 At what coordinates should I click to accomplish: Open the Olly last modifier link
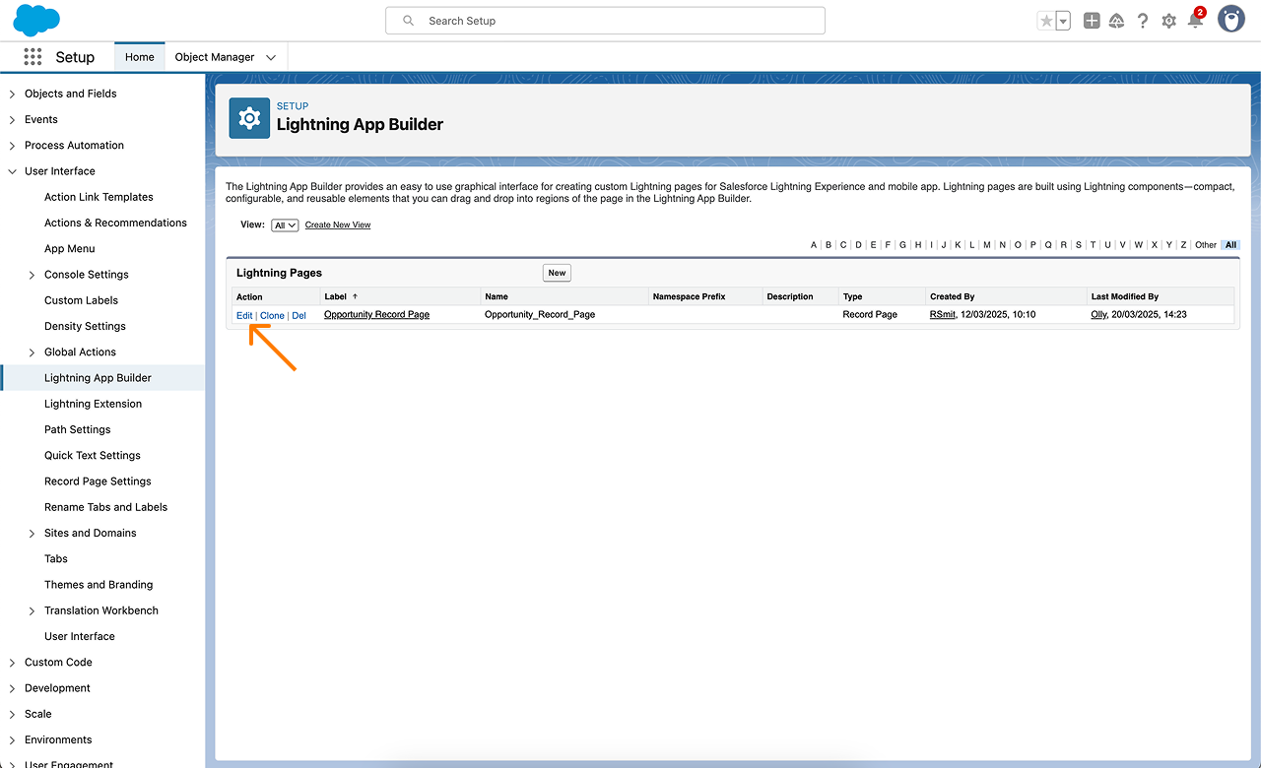point(1098,315)
